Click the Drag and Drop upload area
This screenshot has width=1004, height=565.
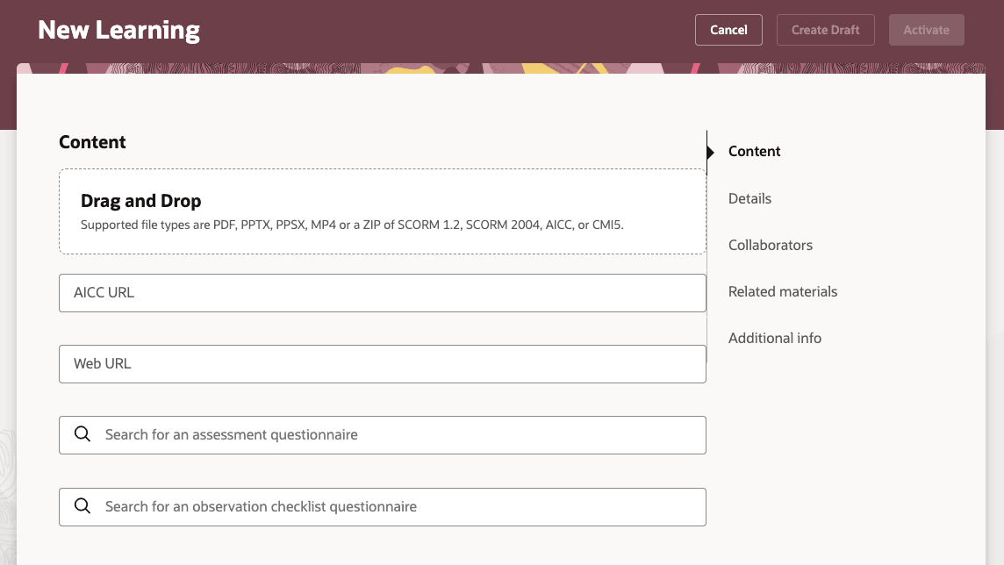[x=382, y=211]
